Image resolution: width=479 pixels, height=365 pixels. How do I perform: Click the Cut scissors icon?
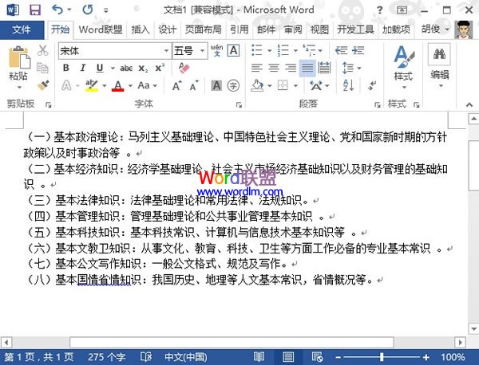(x=43, y=51)
